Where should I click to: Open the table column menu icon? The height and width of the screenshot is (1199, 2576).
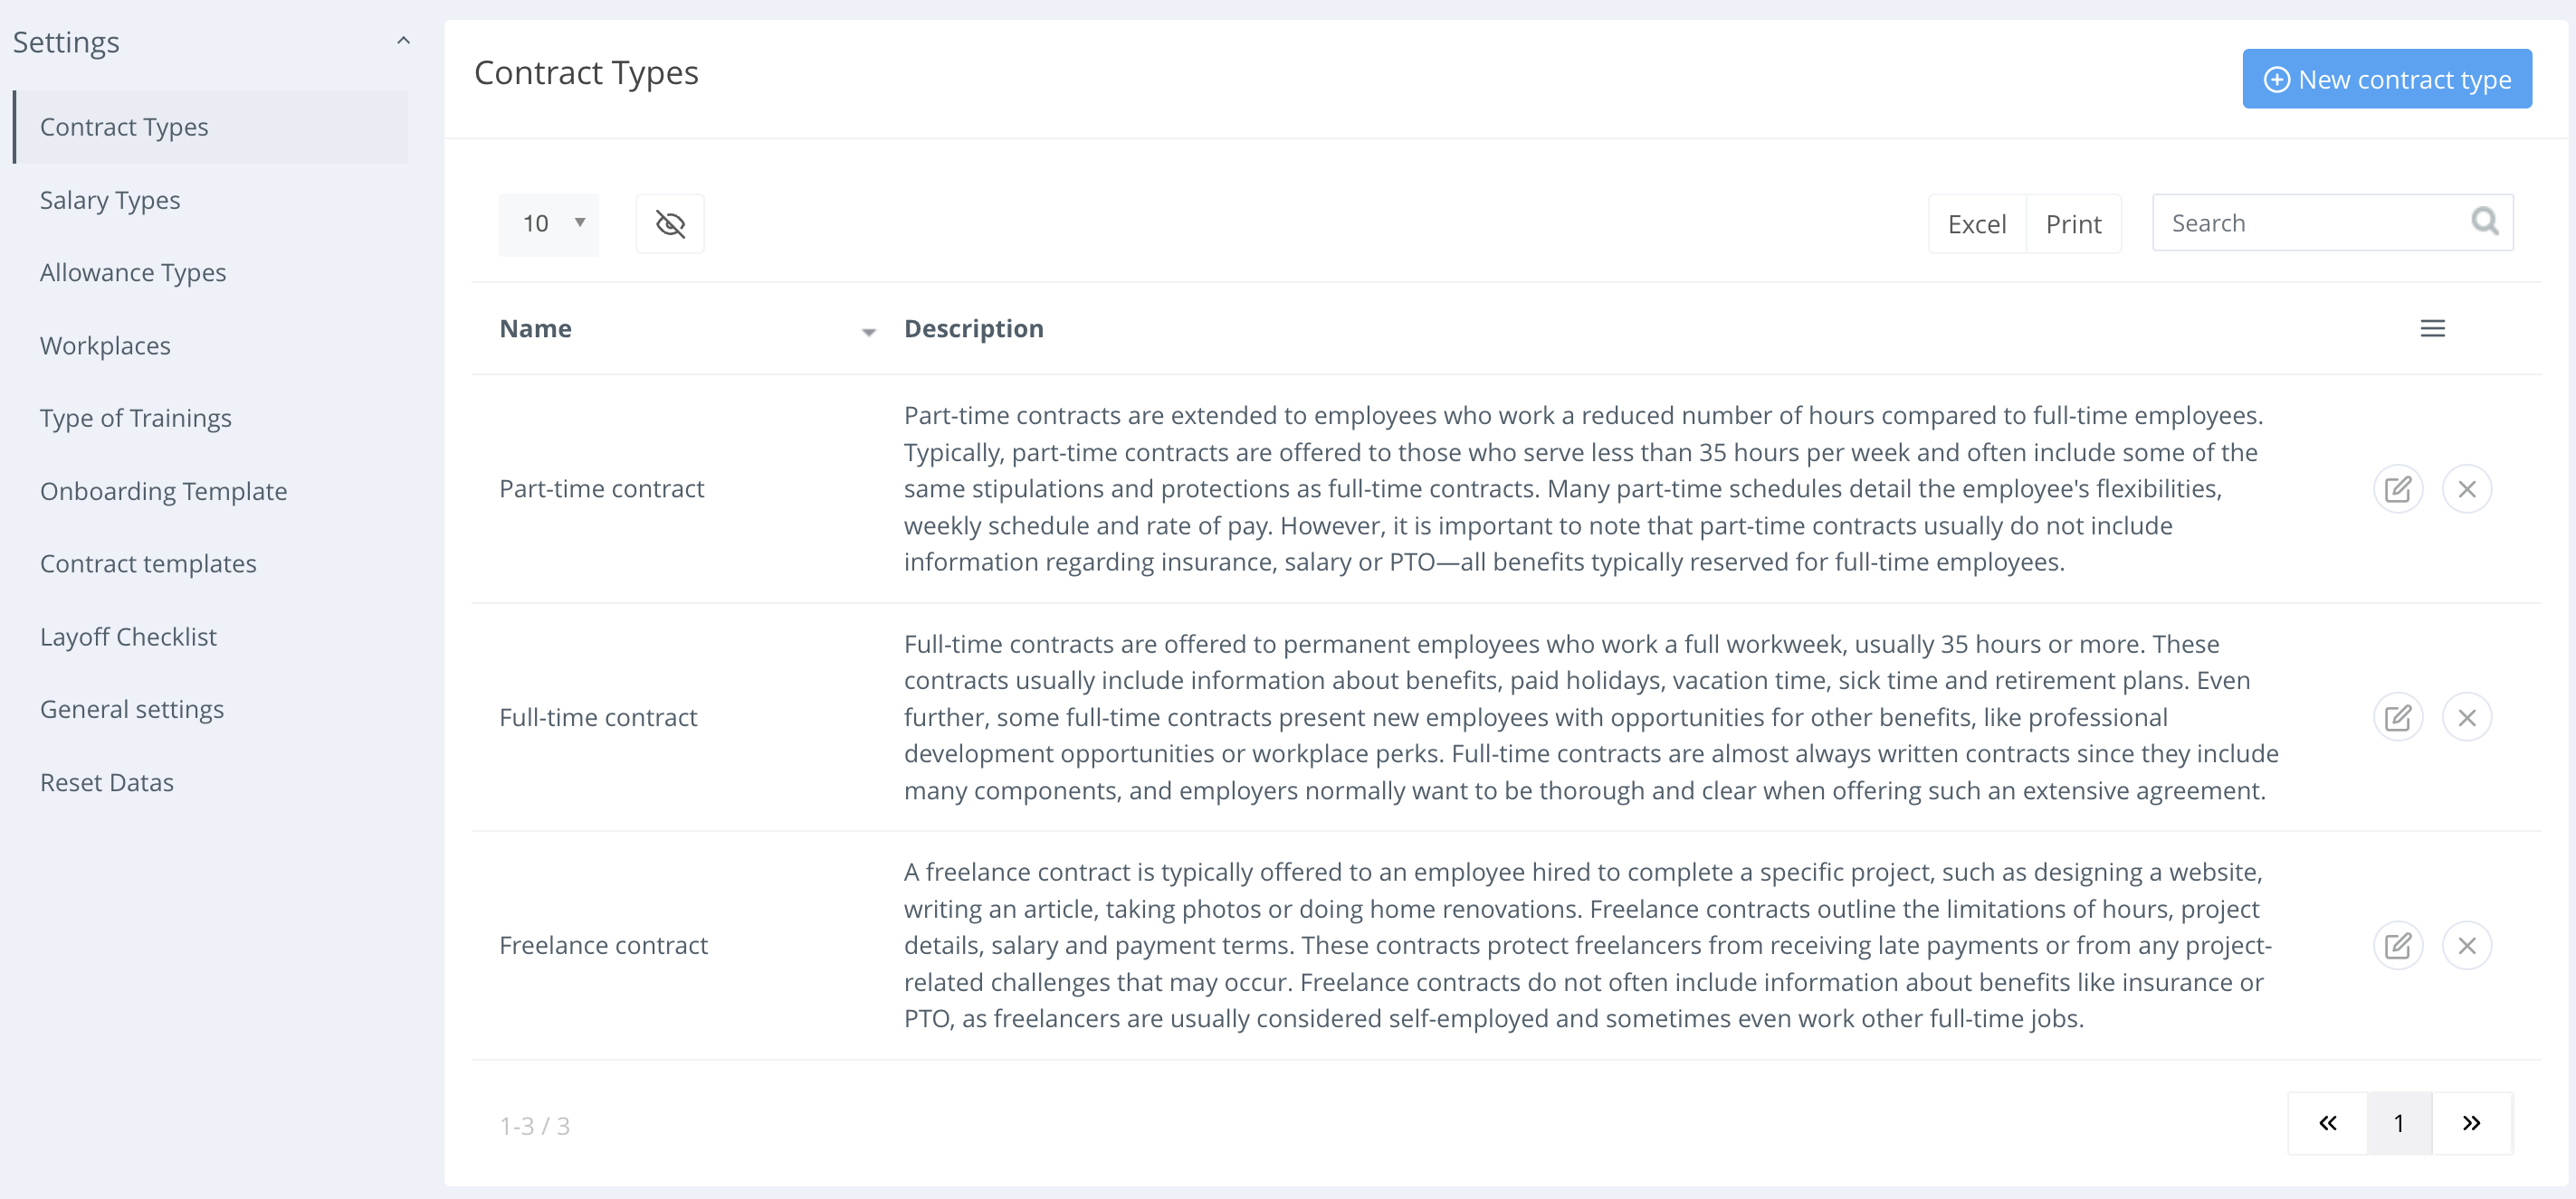coord(2432,329)
